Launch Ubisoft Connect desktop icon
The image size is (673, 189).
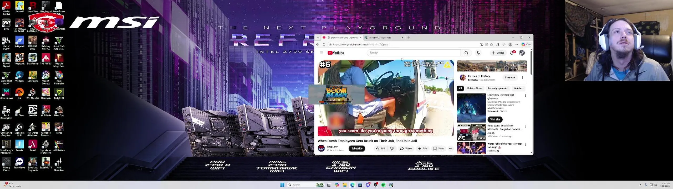[46, 78]
